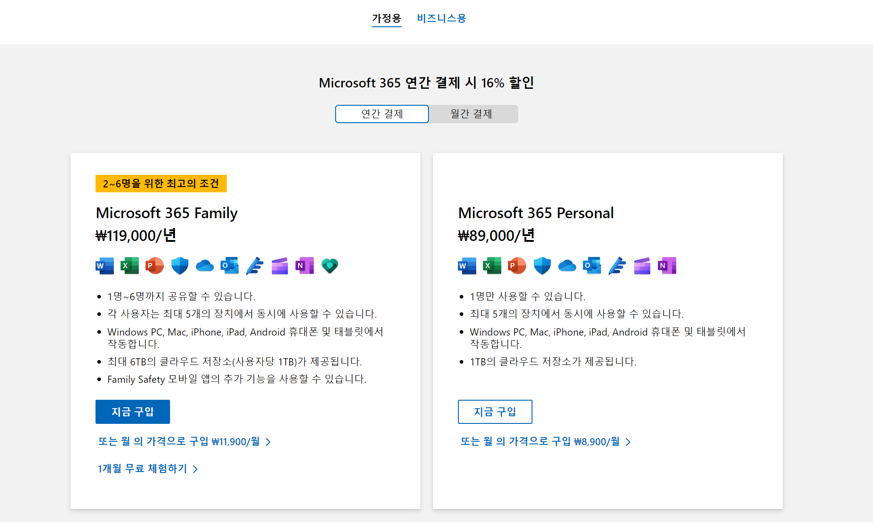Viewport: 873px width, 522px height.
Task: Open the 가정용 tab
Action: pos(387,18)
